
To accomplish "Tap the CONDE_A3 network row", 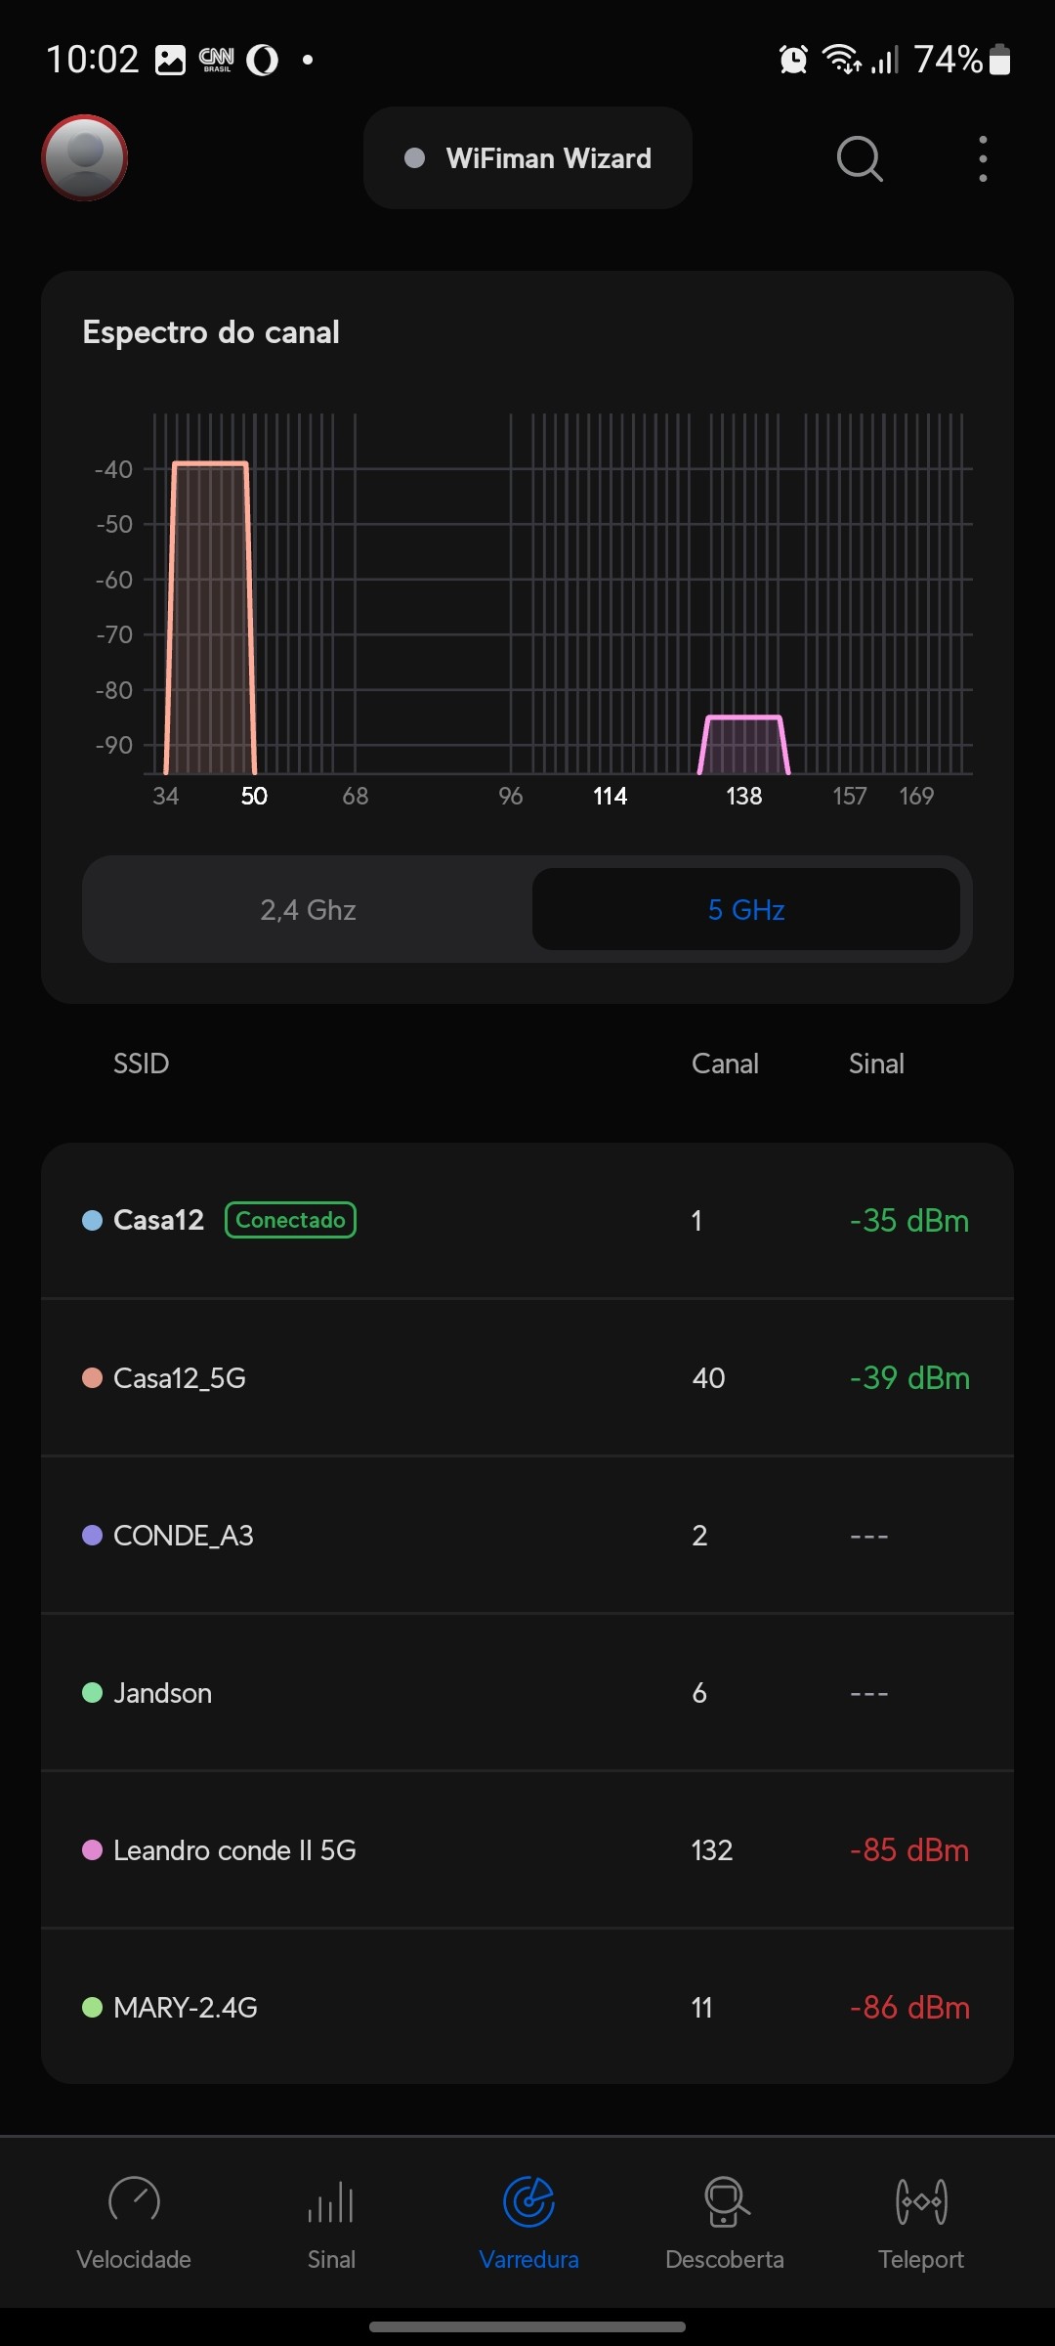I will 527,1536.
